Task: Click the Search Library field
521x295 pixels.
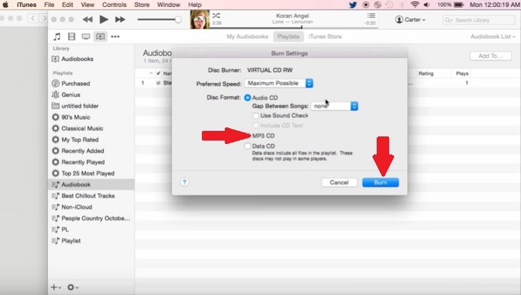Action: tap(479, 20)
